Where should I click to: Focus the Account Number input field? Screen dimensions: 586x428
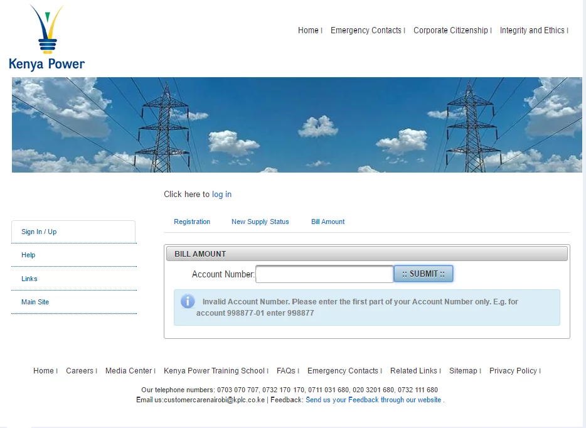(x=324, y=274)
